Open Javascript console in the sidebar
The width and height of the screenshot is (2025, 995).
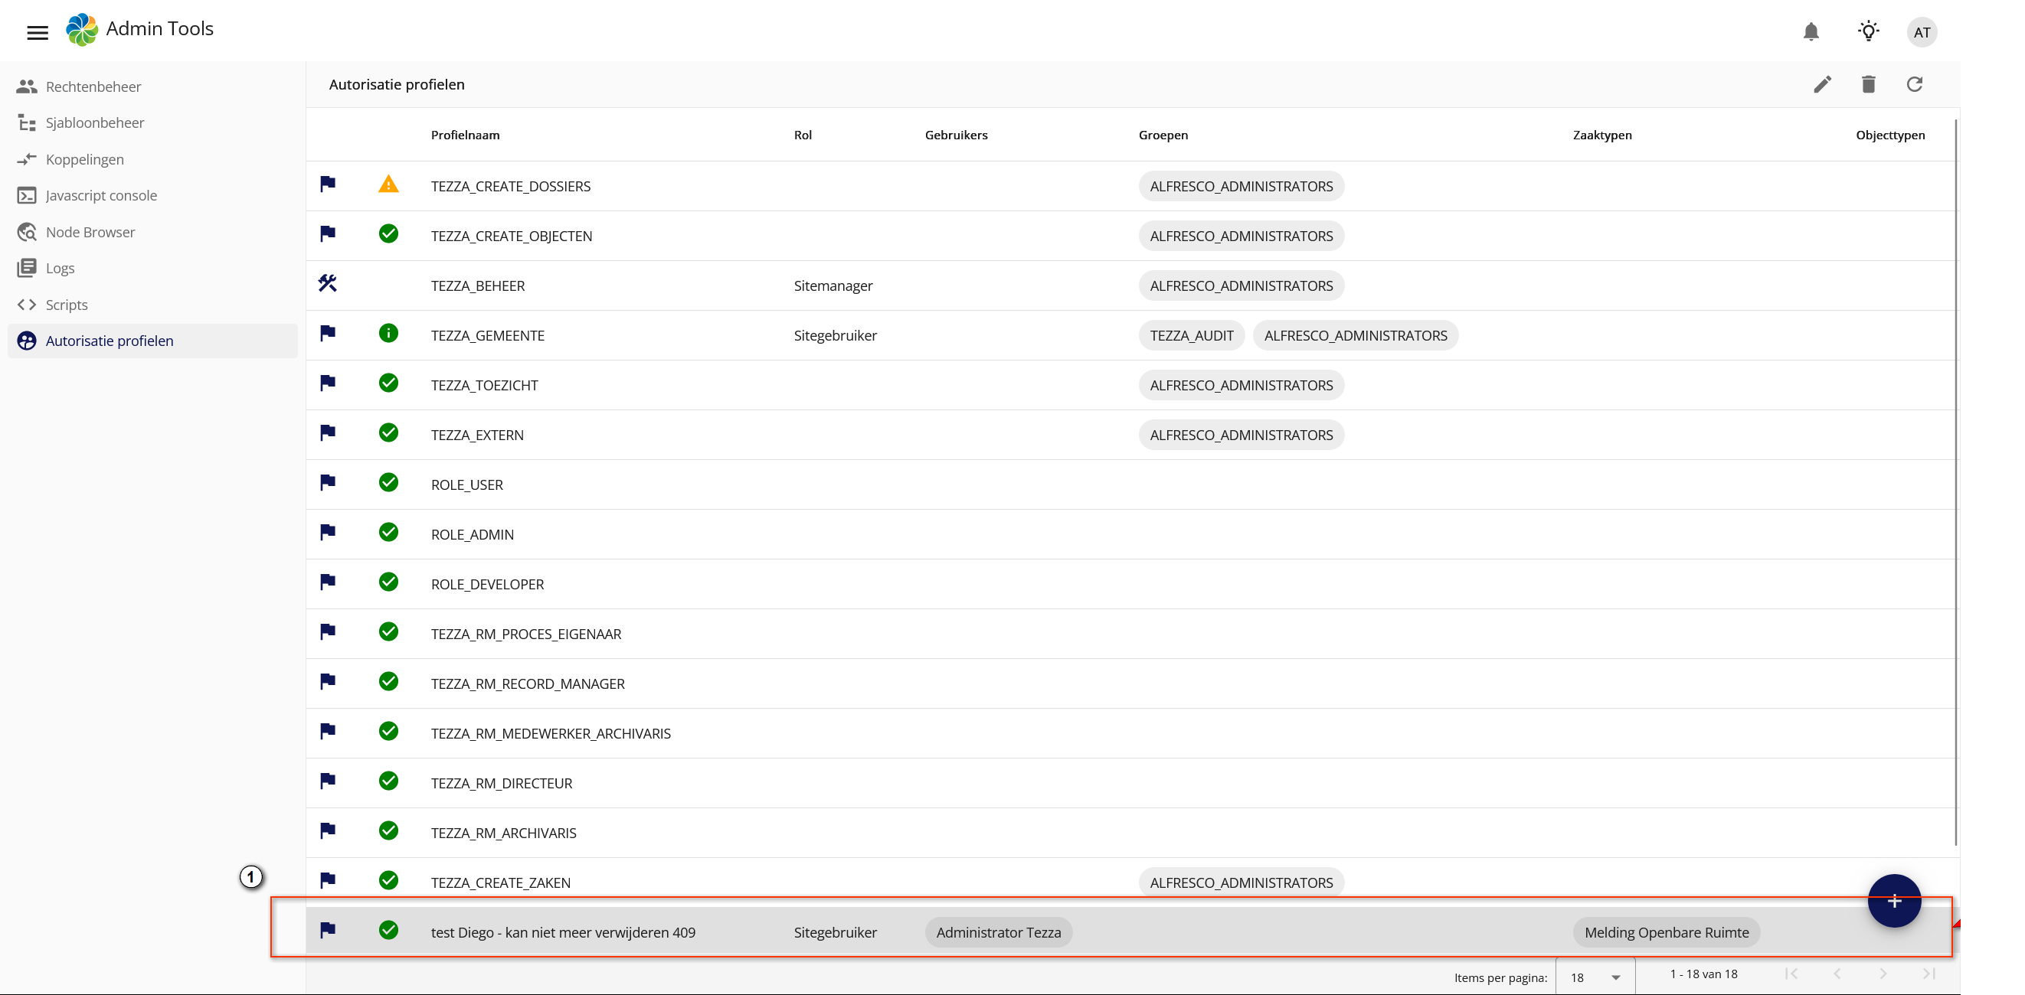point(152,195)
